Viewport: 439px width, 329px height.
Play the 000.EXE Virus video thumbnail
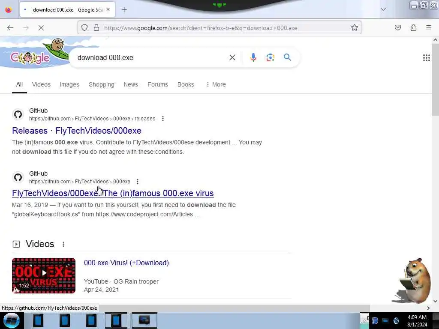point(44,275)
